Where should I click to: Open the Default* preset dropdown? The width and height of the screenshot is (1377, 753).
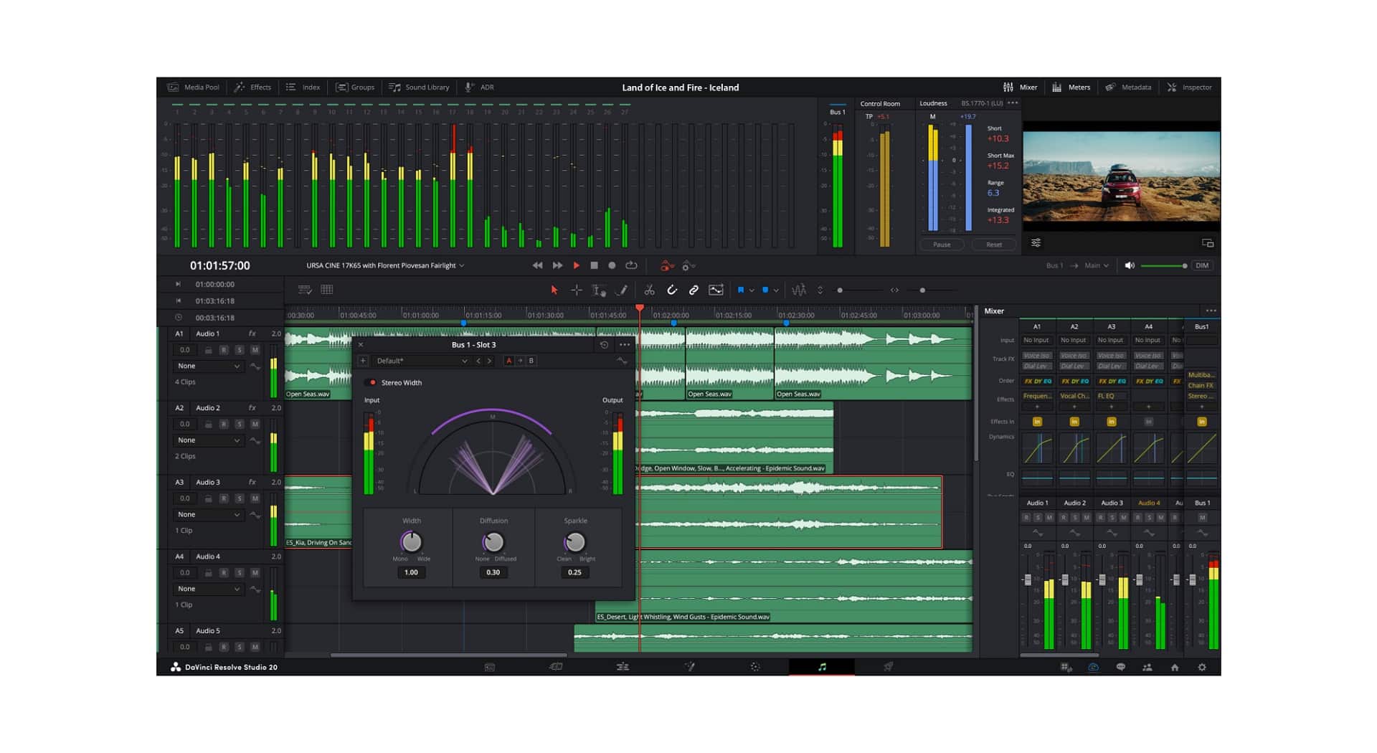click(x=421, y=361)
